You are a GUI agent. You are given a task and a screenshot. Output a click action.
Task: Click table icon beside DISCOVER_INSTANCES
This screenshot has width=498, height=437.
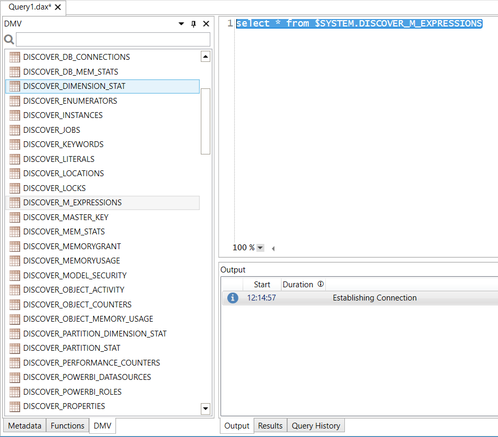(15, 115)
